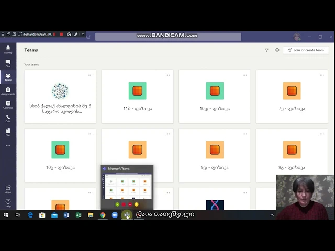Screen dimensions: 335x251
Task: Open Calendar in the Teams sidebar
Action: click(8, 105)
